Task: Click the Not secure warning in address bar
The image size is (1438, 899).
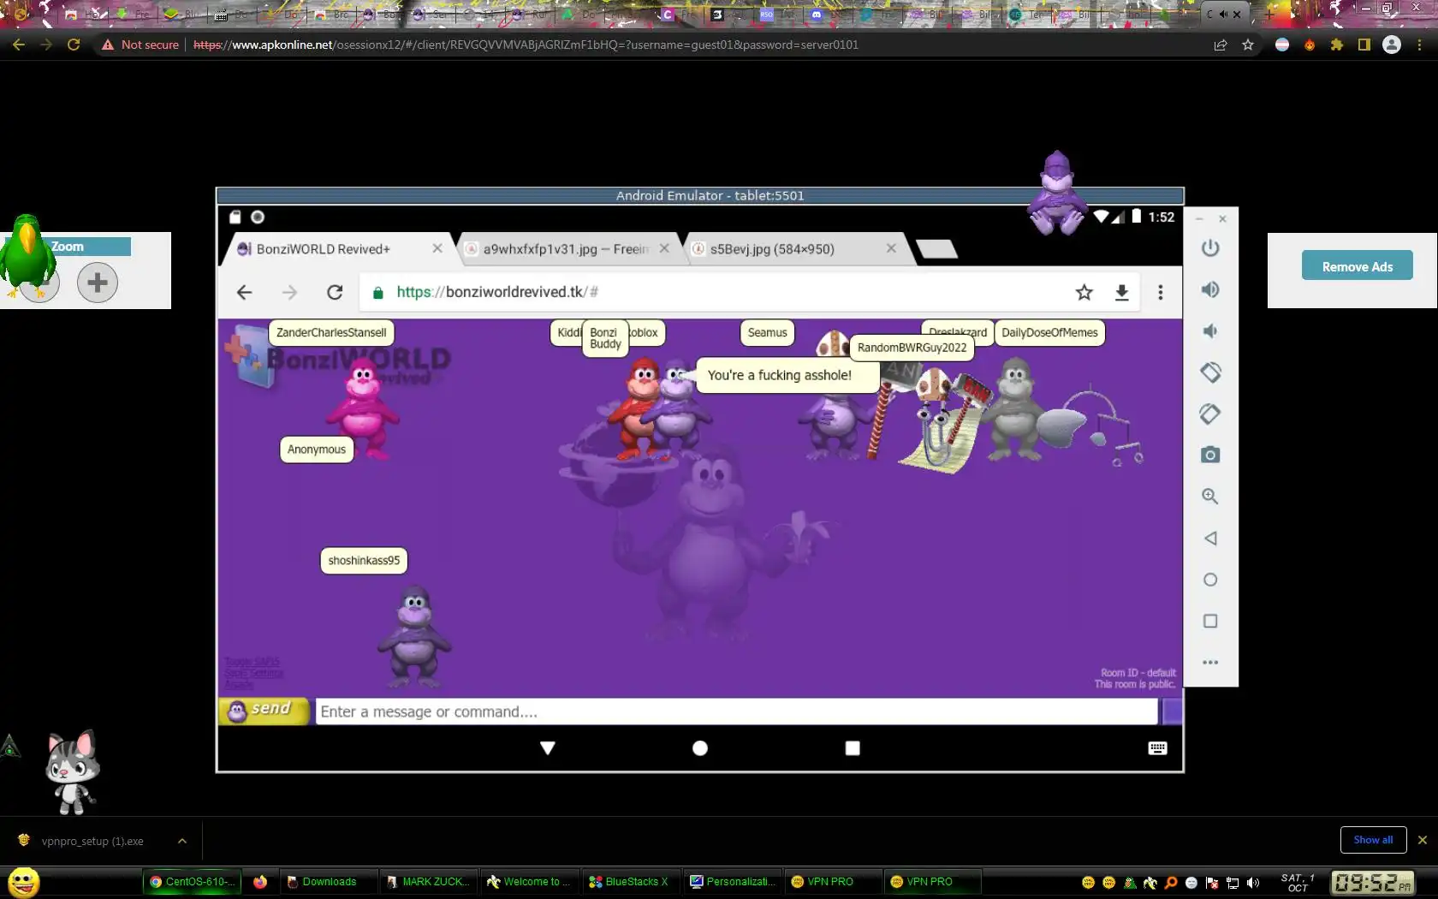Action: point(140,45)
